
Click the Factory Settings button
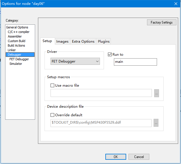point(162,22)
